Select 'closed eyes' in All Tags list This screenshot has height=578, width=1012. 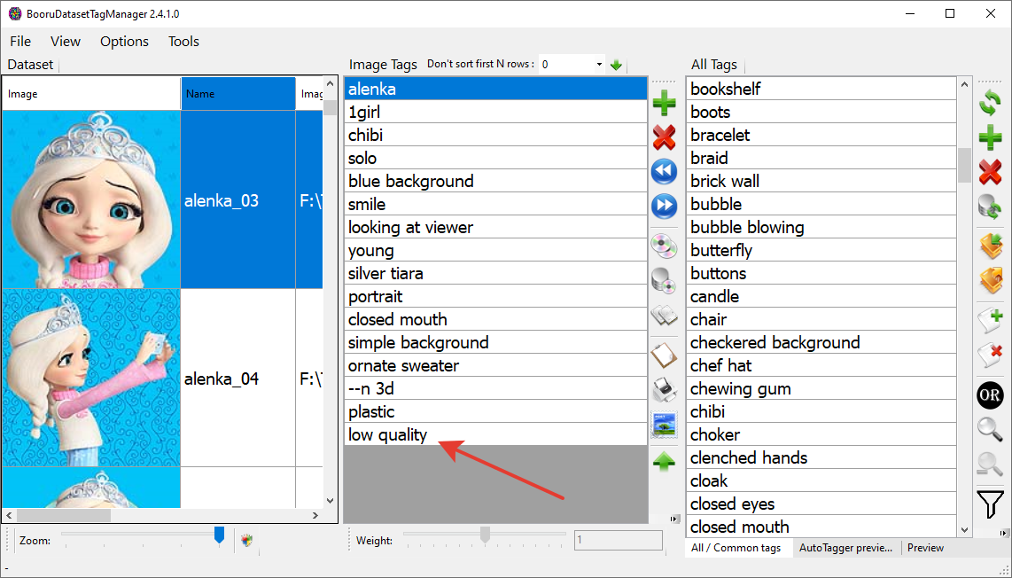click(x=821, y=504)
